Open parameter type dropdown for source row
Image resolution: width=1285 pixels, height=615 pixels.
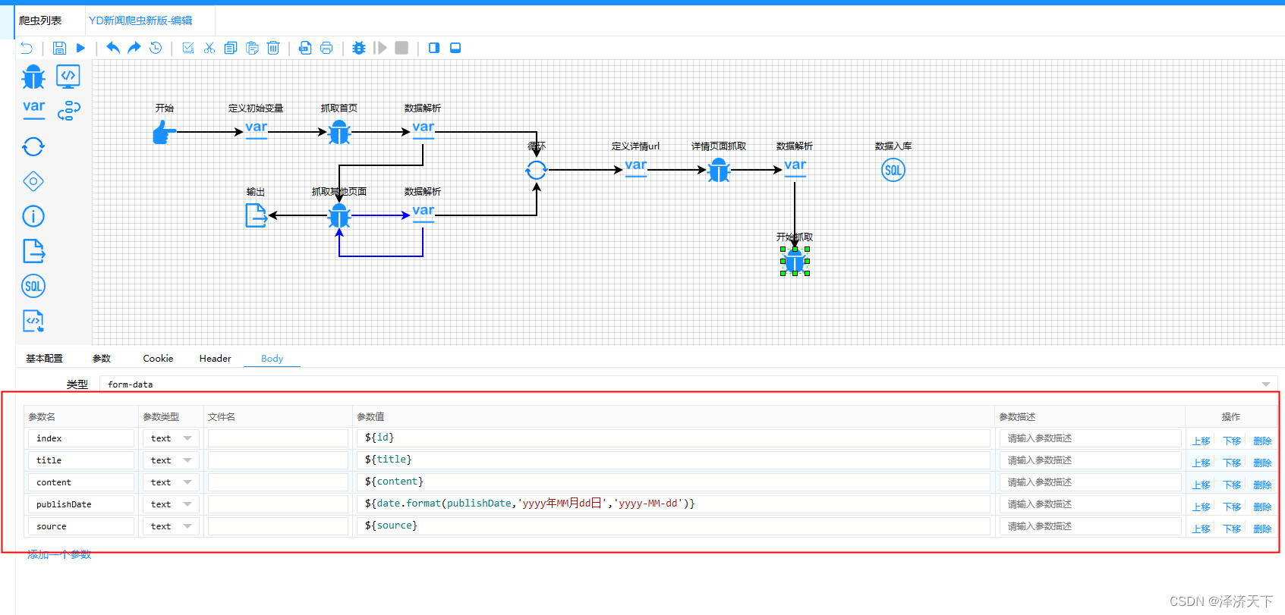[171, 526]
